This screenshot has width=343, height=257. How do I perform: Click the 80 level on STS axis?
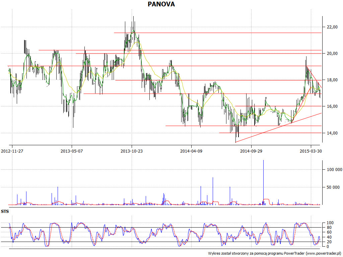(329, 228)
